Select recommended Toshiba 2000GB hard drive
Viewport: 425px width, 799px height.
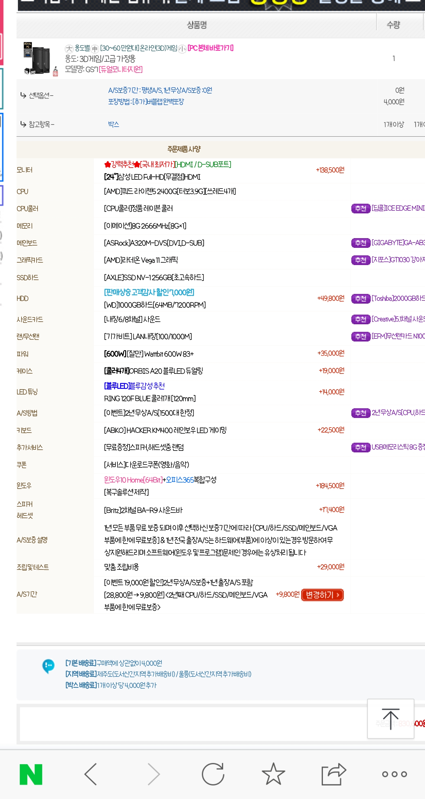pyautogui.click(x=398, y=298)
